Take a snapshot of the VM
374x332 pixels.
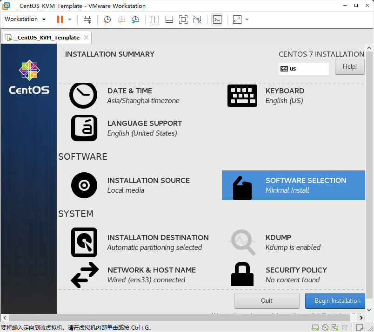(x=107, y=20)
